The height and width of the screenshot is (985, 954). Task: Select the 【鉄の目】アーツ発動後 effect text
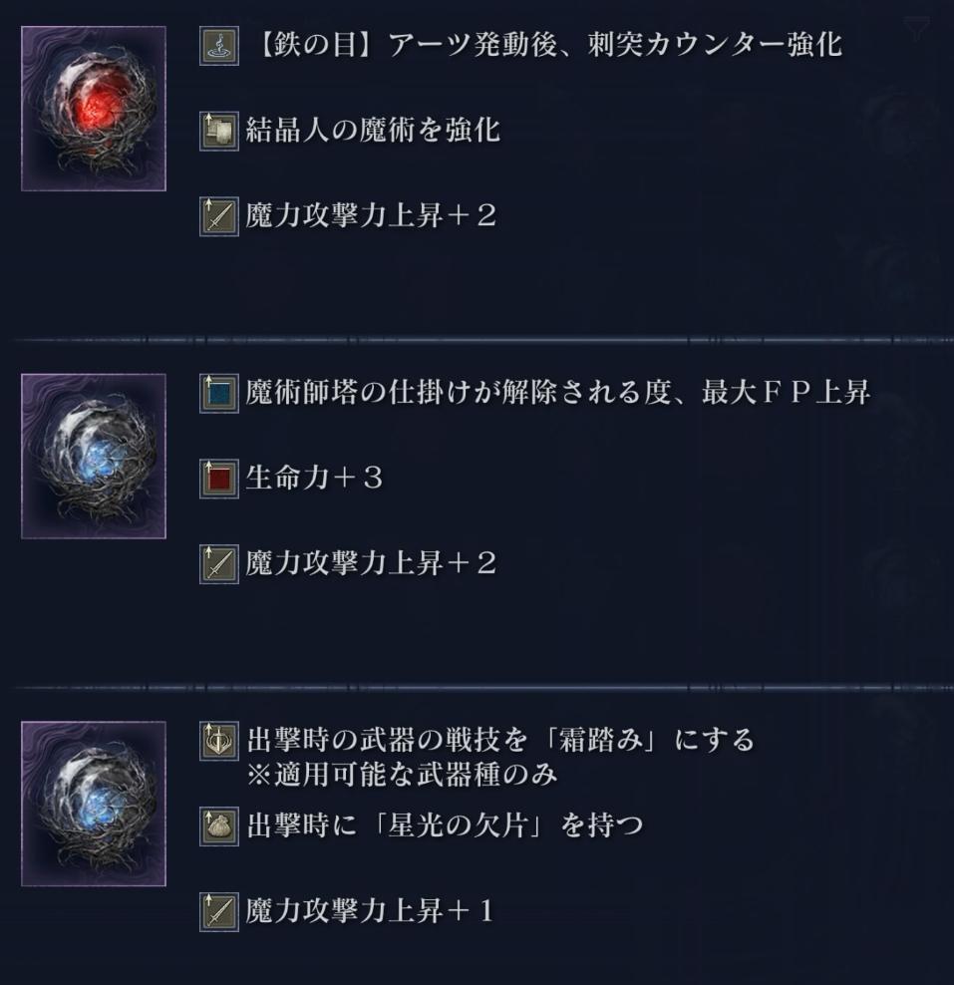[547, 45]
